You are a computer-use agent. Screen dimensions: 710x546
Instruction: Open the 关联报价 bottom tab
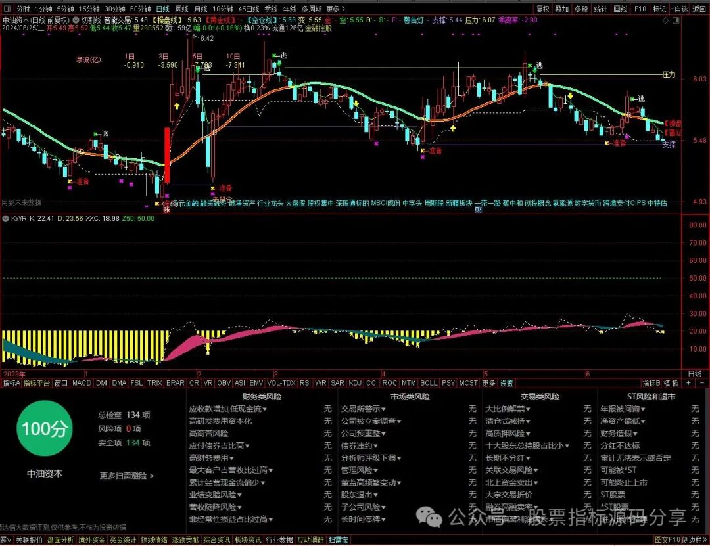(29, 540)
